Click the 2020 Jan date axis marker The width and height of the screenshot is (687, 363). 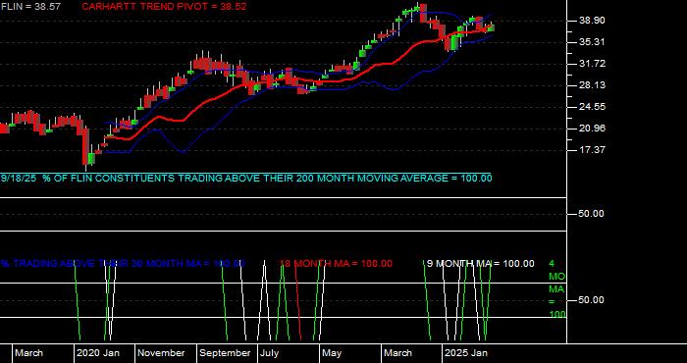click(98, 353)
